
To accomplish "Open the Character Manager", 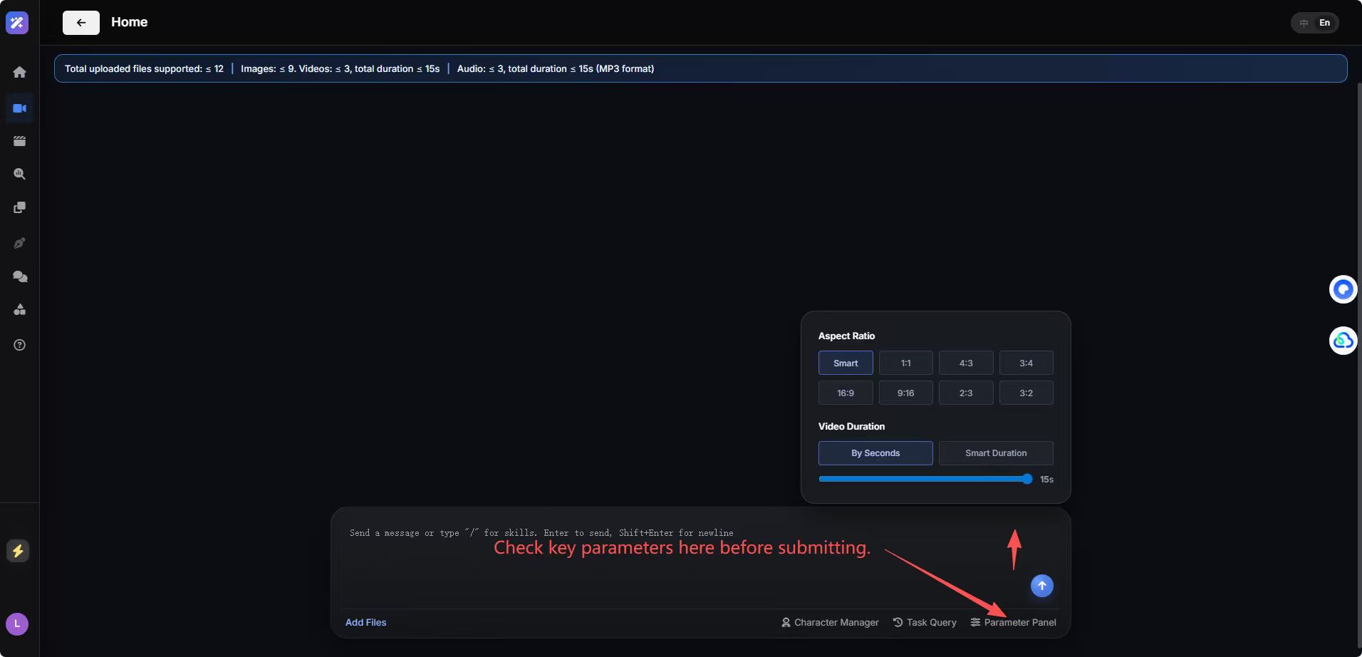I will point(830,622).
